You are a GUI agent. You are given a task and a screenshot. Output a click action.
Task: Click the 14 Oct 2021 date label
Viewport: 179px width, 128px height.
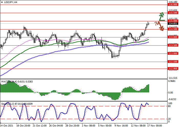click(7, 126)
